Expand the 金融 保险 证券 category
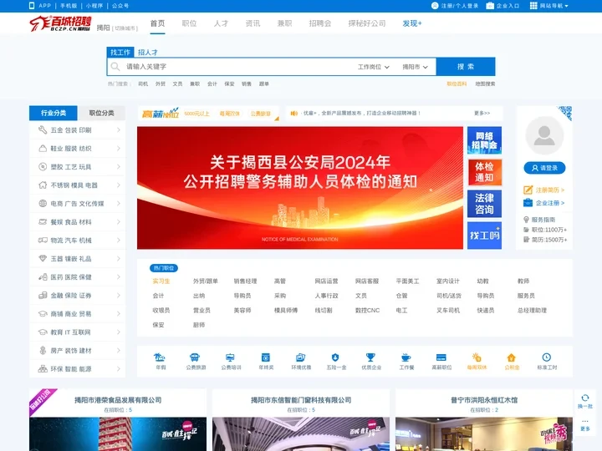Image resolution: width=602 pixels, height=451 pixels. (77, 296)
